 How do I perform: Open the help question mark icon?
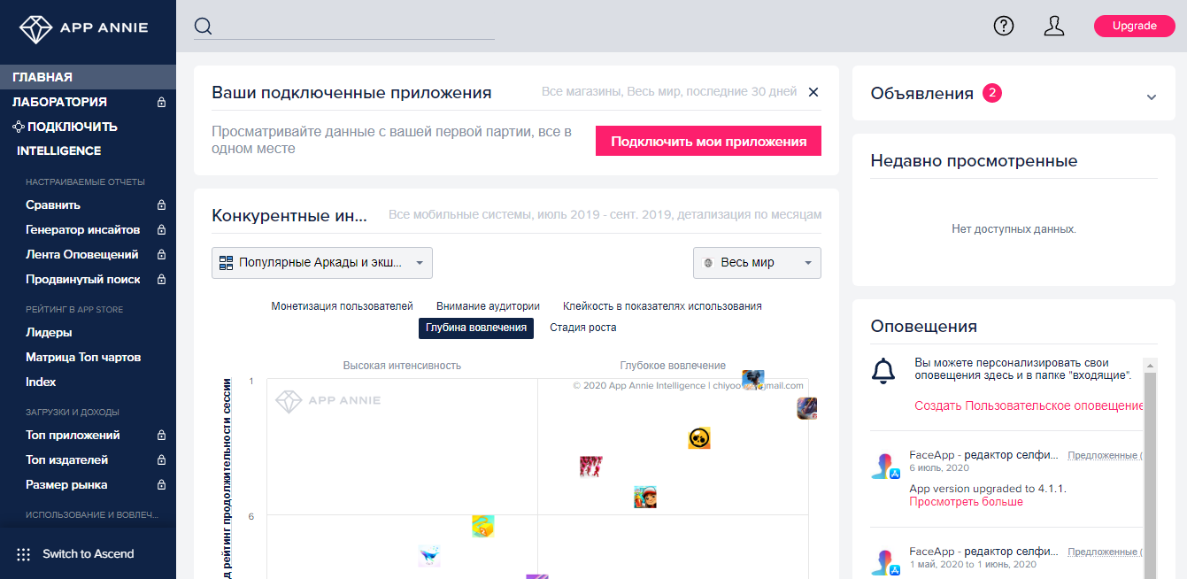click(1003, 26)
